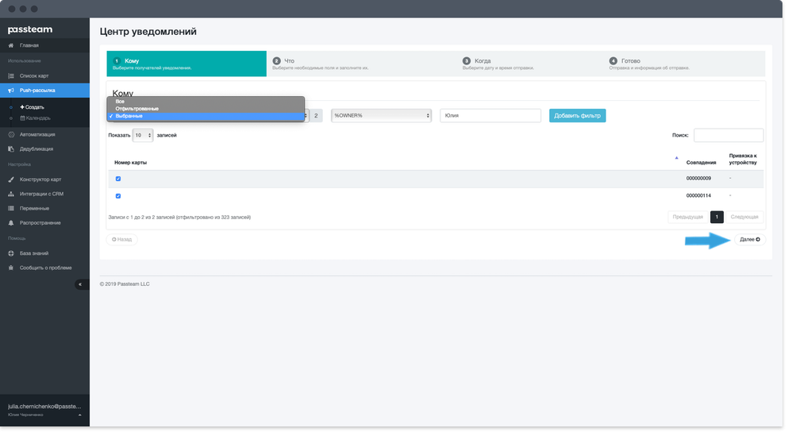Switch to the Когда wizard step tab
This screenshot has width=788, height=432.
pos(529,64)
